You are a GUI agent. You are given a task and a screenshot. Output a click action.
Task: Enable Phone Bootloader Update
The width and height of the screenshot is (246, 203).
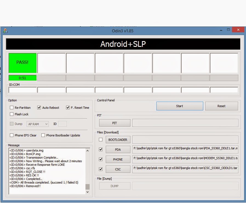43,135
